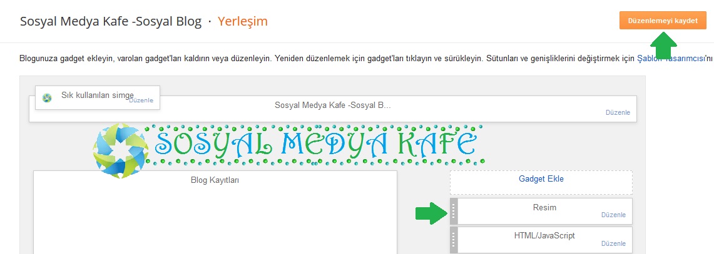Click the Yerleşim page heading
Viewport: 714px width, 254px height.
tap(243, 21)
